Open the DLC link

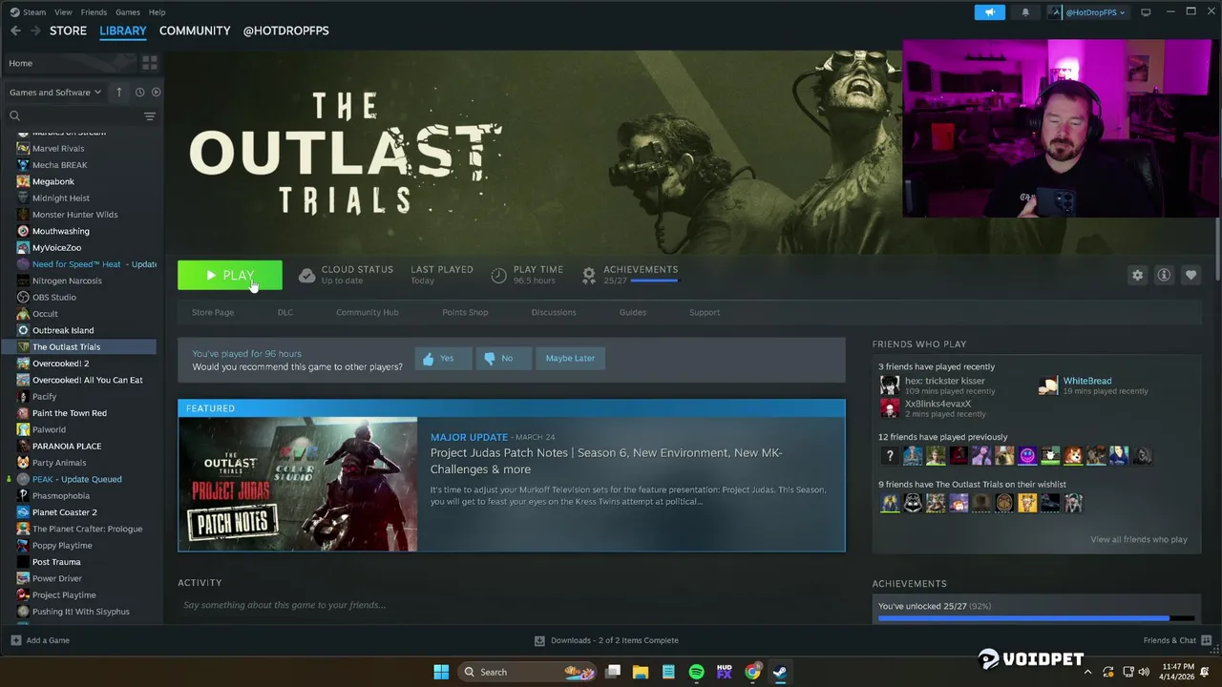[284, 312]
